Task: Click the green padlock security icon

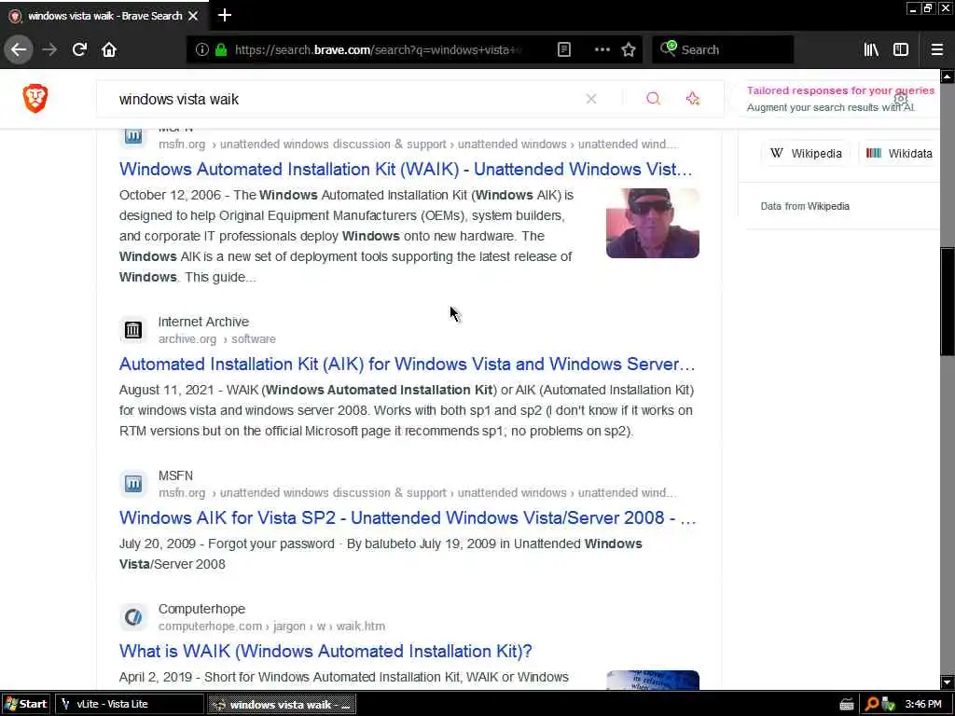Action: (x=221, y=50)
